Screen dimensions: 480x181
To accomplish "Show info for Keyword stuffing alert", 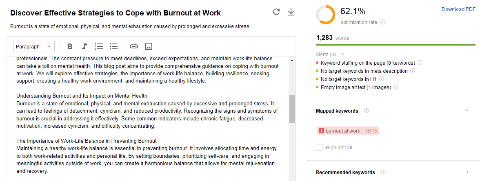I will click(x=420, y=63).
